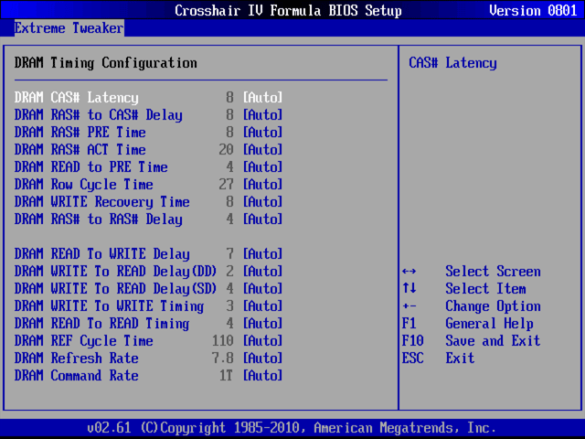Select the DRAM WRITE To READ Delay(DD) label
Image resolution: width=585 pixels, height=439 pixels.
coord(116,271)
